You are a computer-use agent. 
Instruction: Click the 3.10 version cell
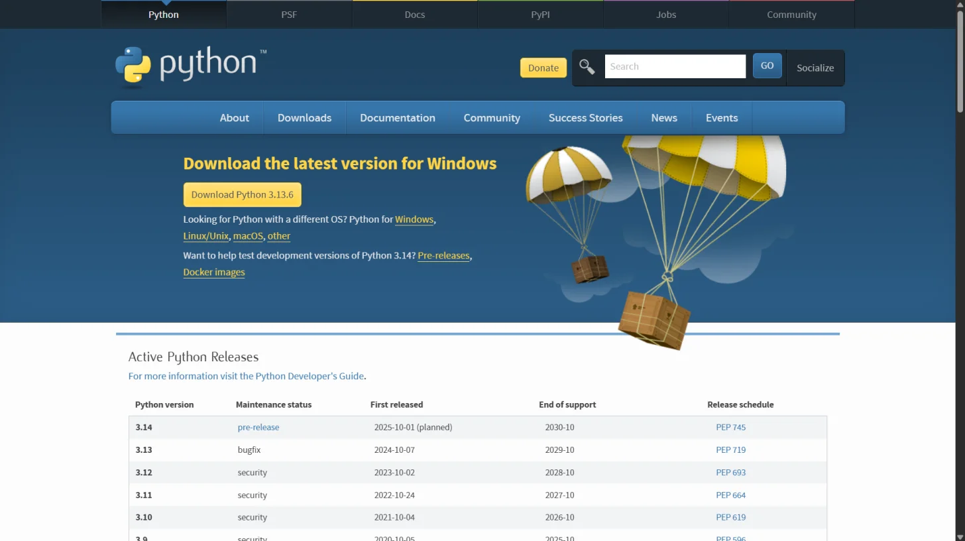144,517
